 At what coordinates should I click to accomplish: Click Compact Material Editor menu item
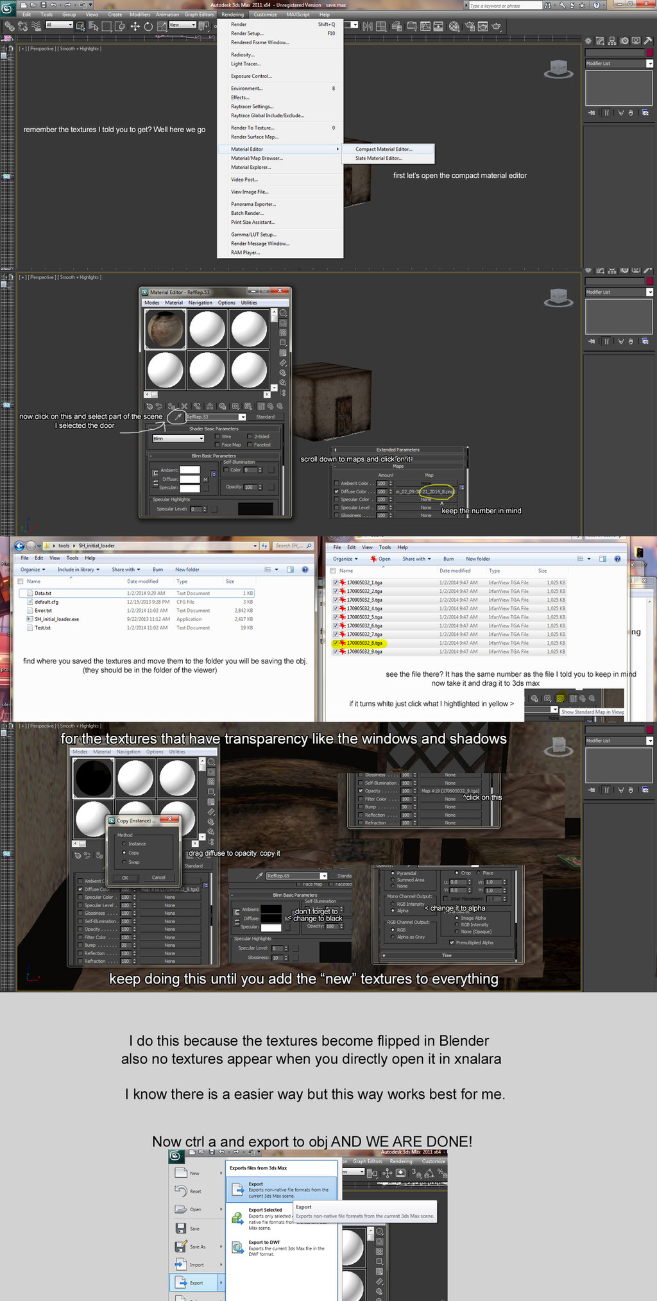point(384,149)
